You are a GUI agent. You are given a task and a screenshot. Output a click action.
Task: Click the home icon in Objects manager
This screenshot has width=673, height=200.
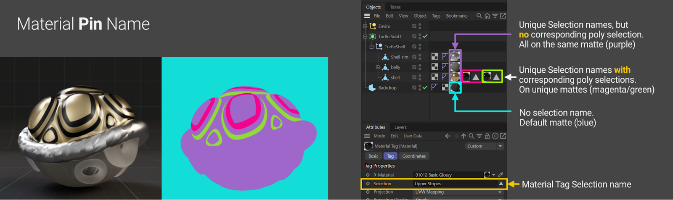pos(487,16)
